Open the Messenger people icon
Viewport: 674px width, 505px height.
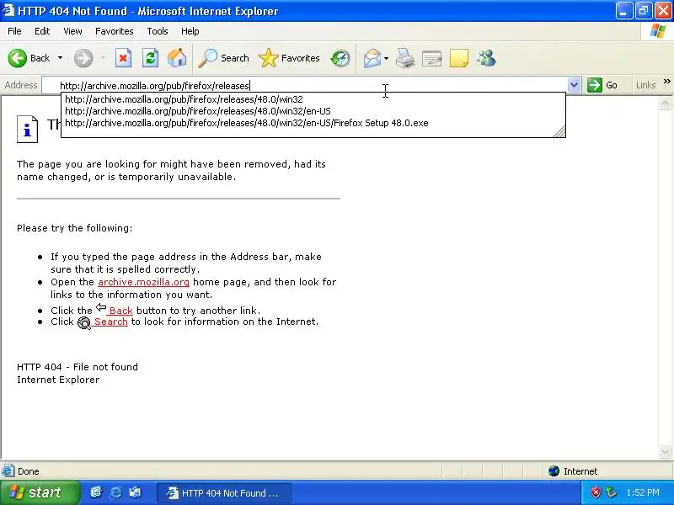coord(487,58)
